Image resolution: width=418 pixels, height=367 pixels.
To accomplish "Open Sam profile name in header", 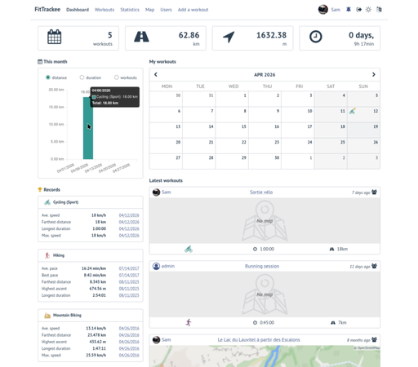I will [336, 10].
